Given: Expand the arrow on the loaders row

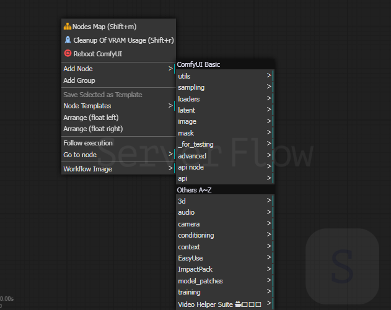Looking at the screenshot, I should [269, 98].
